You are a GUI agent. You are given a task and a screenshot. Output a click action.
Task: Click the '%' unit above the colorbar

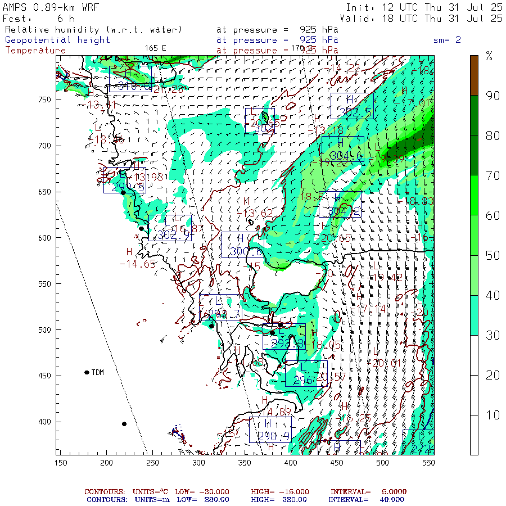(489, 56)
